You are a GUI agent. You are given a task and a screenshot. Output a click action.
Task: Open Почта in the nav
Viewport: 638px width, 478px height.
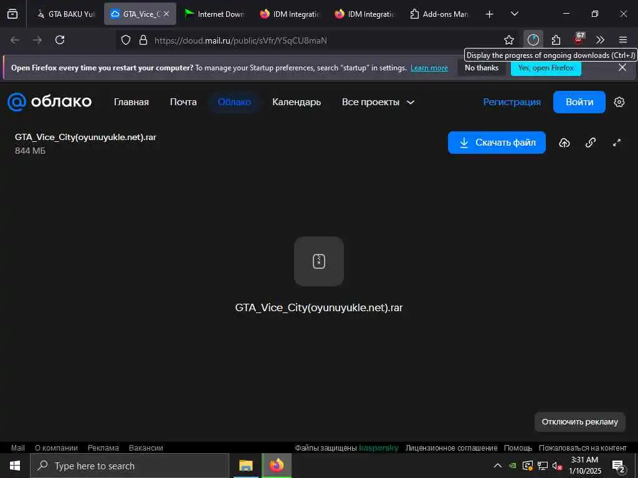(184, 102)
